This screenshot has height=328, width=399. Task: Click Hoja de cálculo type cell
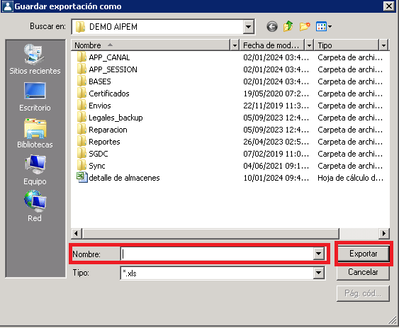[x=350, y=178]
